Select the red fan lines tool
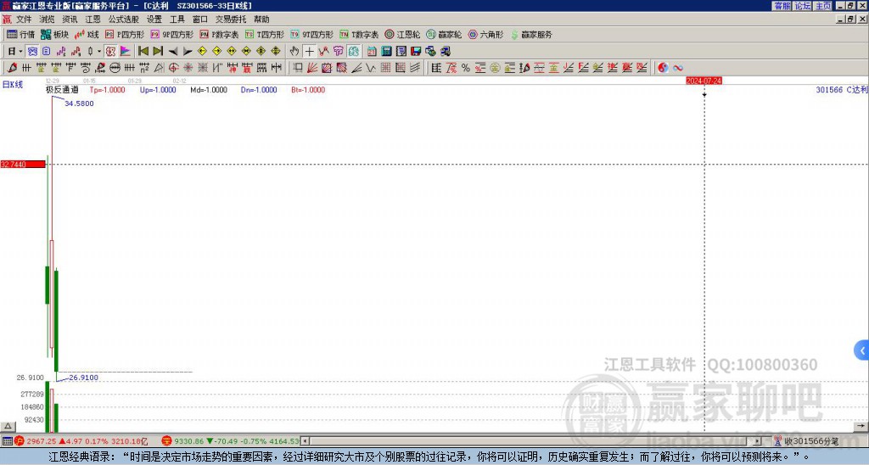Viewport: 869px width, 465px height. 312,68
